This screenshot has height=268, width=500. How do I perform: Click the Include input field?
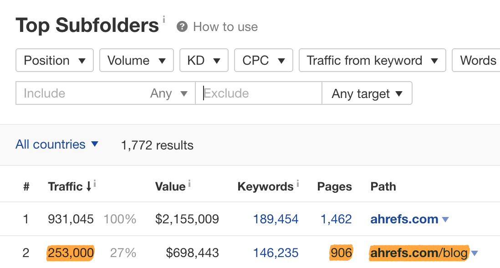click(82, 93)
